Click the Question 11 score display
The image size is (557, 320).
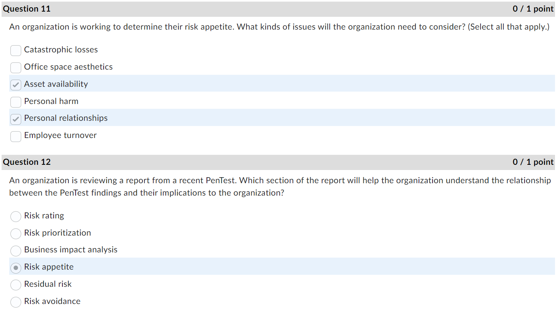(533, 8)
